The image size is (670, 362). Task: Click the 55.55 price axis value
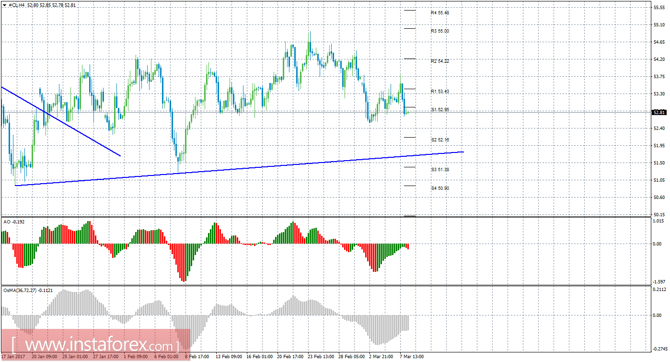click(659, 8)
